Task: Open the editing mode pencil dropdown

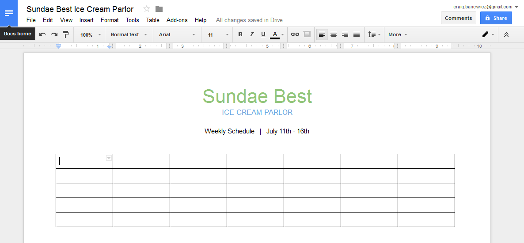Action: 488,34
